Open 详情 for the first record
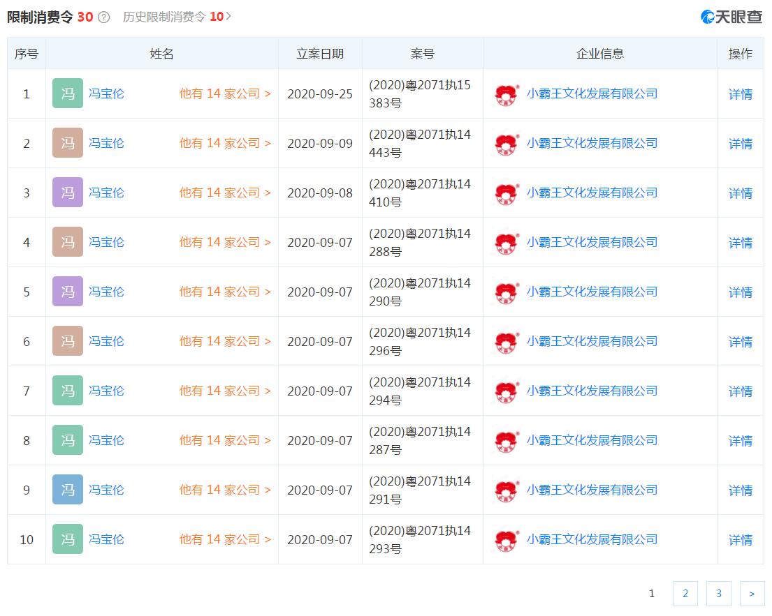 [740, 93]
